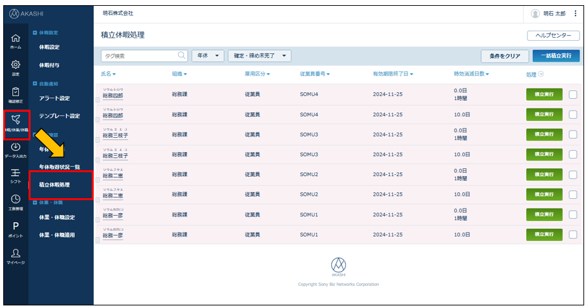
Task: Expand the 処理 column chevron
Action: 541,74
